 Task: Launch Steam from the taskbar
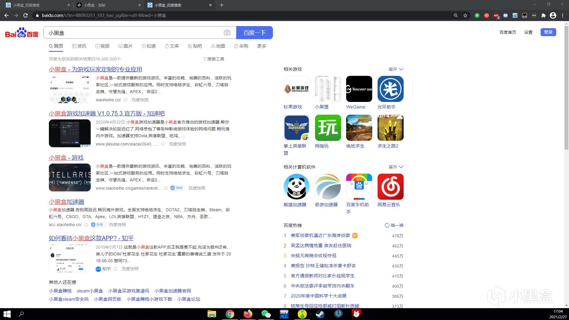coord(320,314)
